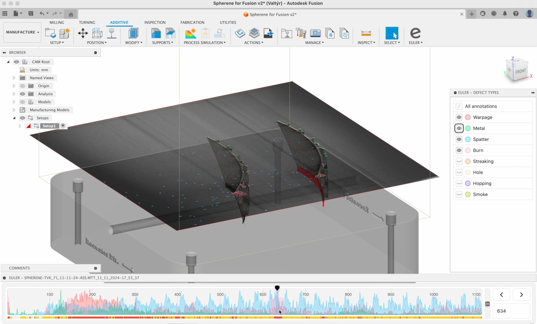Go to the next layer arrow button
This screenshot has height=324, width=537.
coord(521,295)
